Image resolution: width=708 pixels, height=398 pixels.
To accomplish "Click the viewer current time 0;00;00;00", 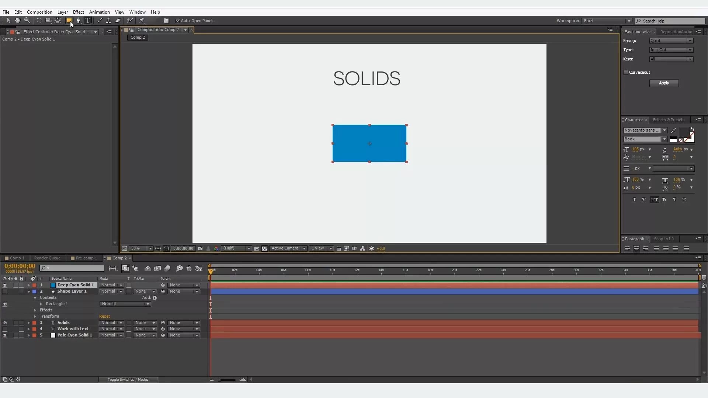I will 183,249.
